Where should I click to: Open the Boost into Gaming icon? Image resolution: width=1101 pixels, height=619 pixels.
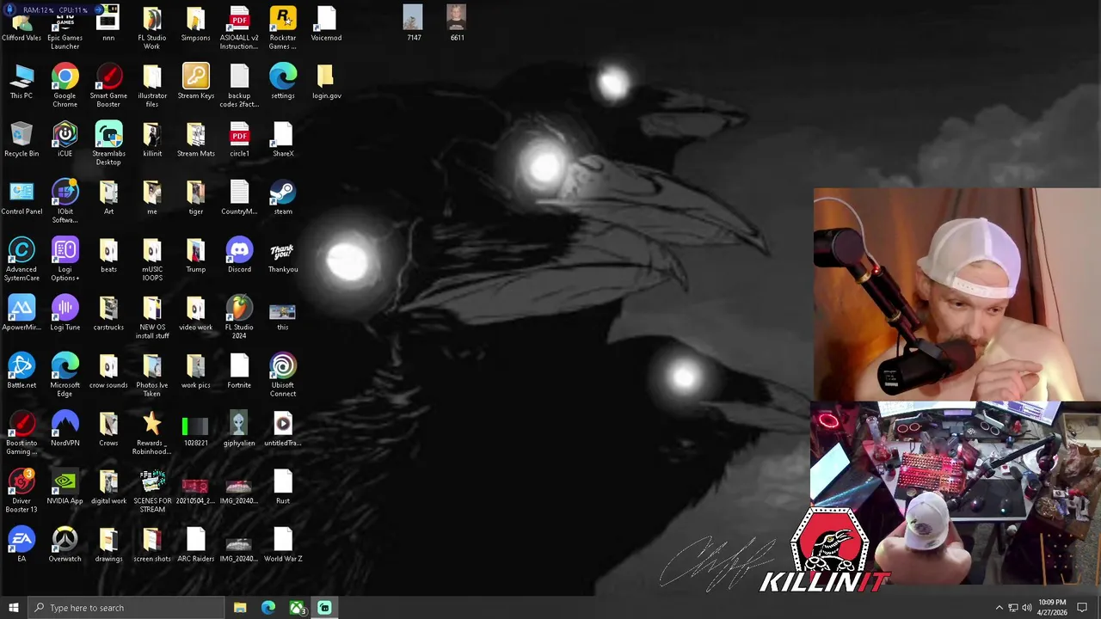click(x=22, y=432)
